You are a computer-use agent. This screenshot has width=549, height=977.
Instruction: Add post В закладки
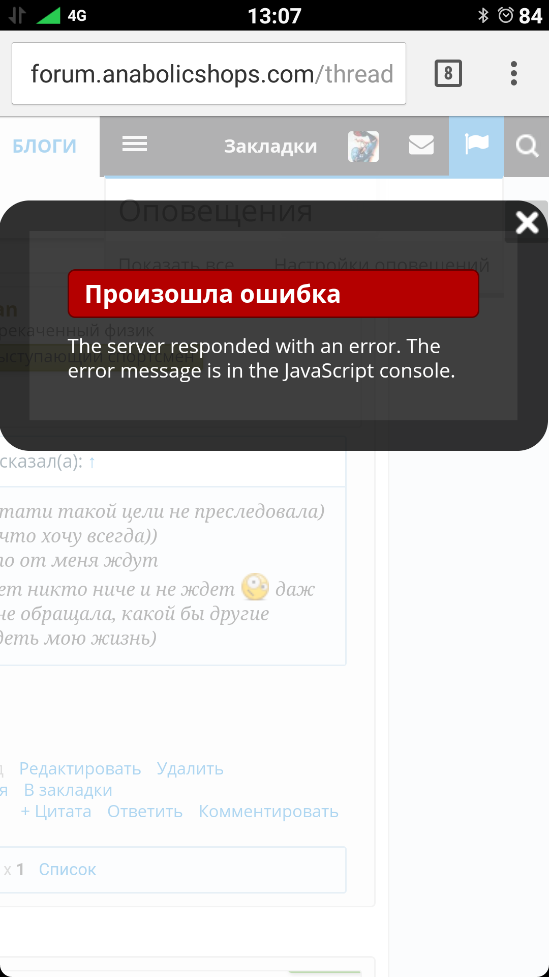[x=68, y=790]
